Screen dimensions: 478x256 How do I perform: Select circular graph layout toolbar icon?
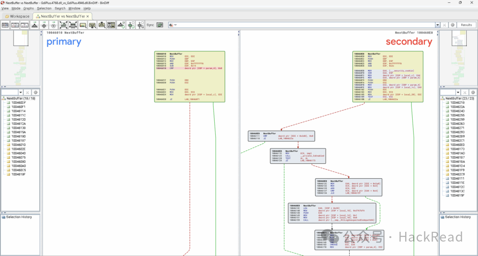pyautogui.click(x=53, y=25)
